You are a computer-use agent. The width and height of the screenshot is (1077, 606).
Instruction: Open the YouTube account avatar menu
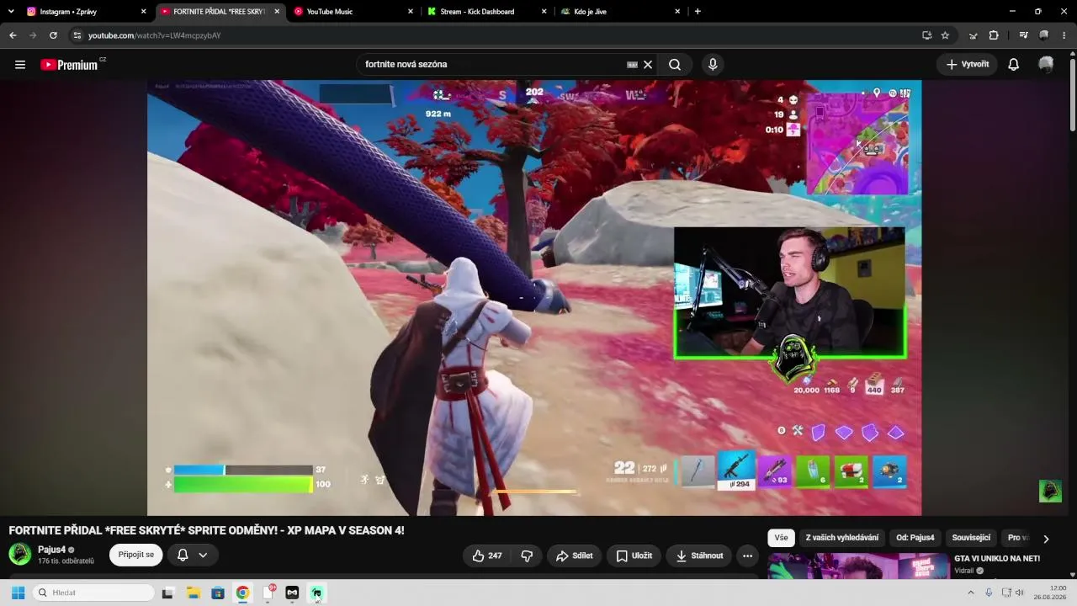pos(1046,65)
